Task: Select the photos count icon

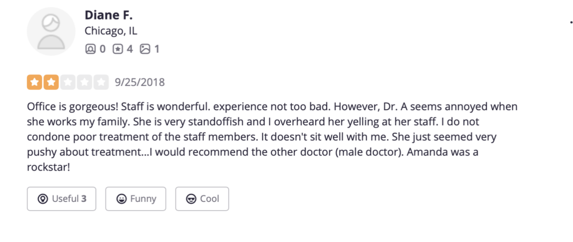Action: pyautogui.click(x=145, y=49)
